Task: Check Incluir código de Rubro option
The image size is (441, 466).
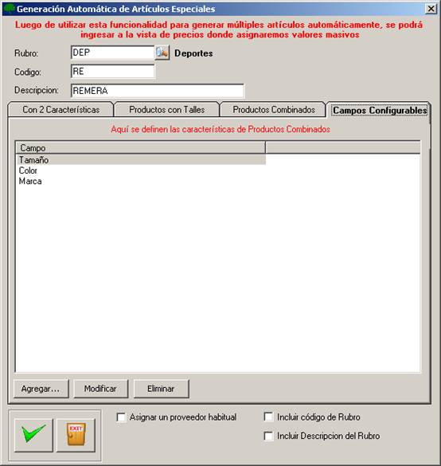Action: click(x=268, y=417)
